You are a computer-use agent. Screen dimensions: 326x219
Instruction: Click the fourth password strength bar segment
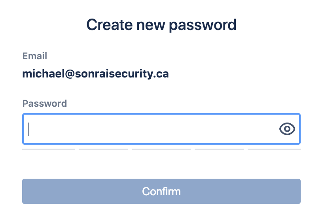click(219, 149)
